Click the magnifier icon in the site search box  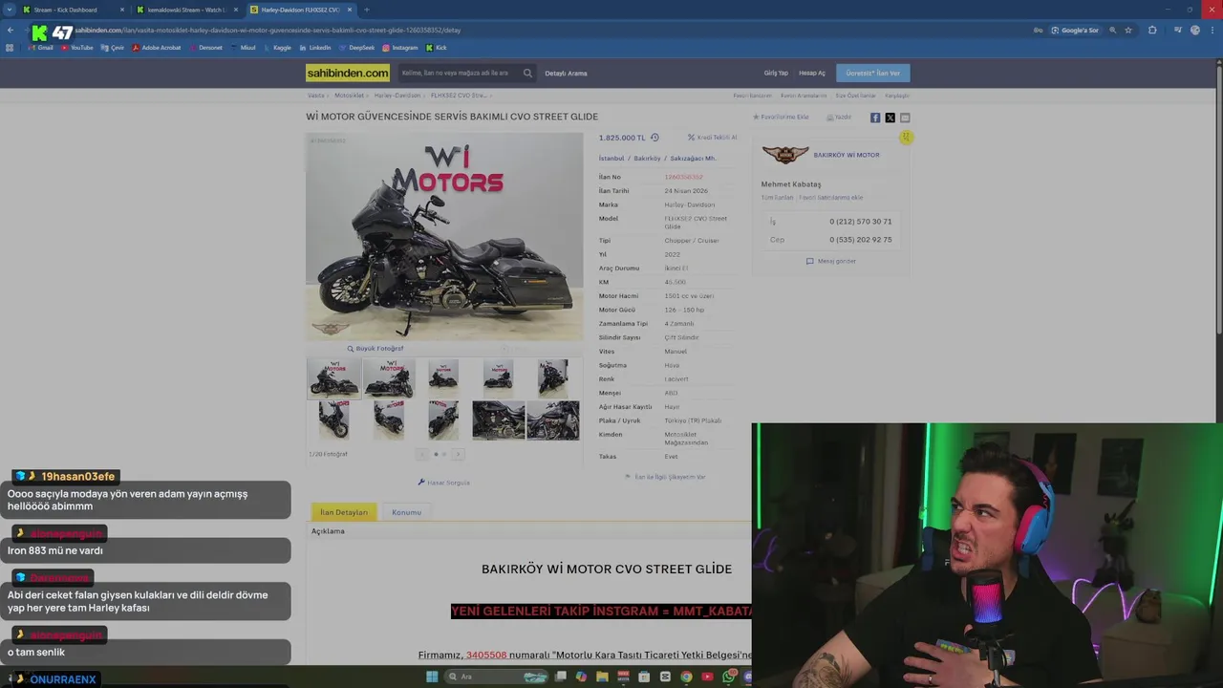tap(527, 73)
